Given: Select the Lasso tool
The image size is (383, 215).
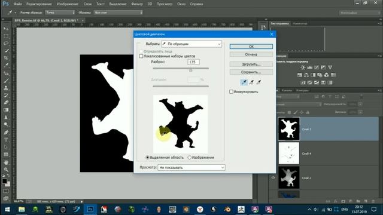Looking at the screenshot, I should coord(6,44).
